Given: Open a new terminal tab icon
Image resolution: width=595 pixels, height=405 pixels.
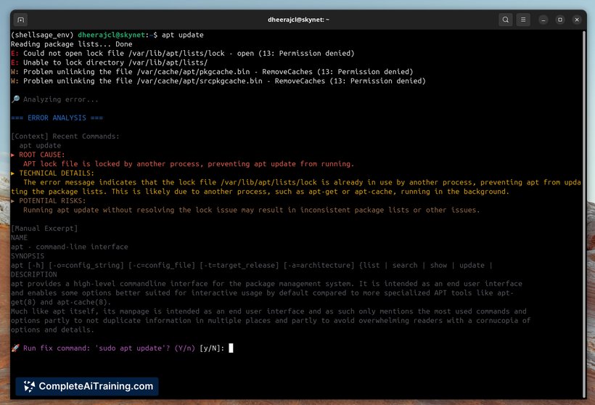Looking at the screenshot, I should coord(20,20).
